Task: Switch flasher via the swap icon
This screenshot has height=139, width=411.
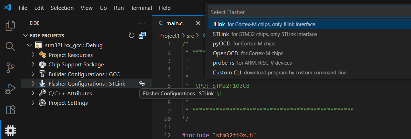Action: pyautogui.click(x=142, y=83)
